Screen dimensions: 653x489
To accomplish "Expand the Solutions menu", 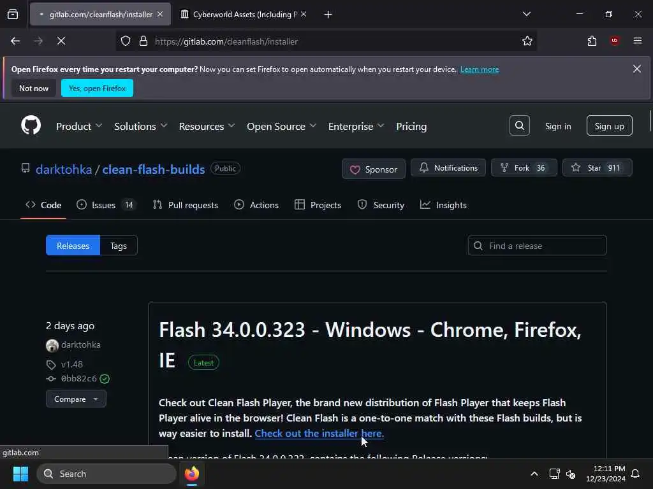I will 140,127.
